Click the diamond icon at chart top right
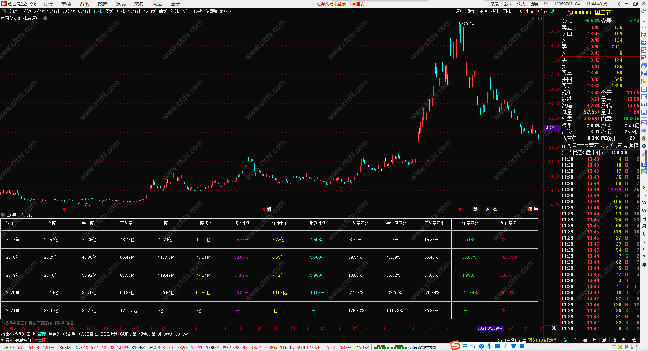648x351 pixels. point(534,18)
